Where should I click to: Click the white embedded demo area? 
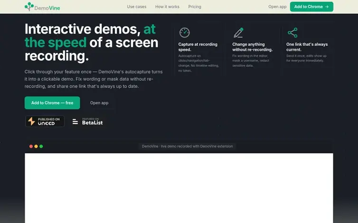pos(179,188)
